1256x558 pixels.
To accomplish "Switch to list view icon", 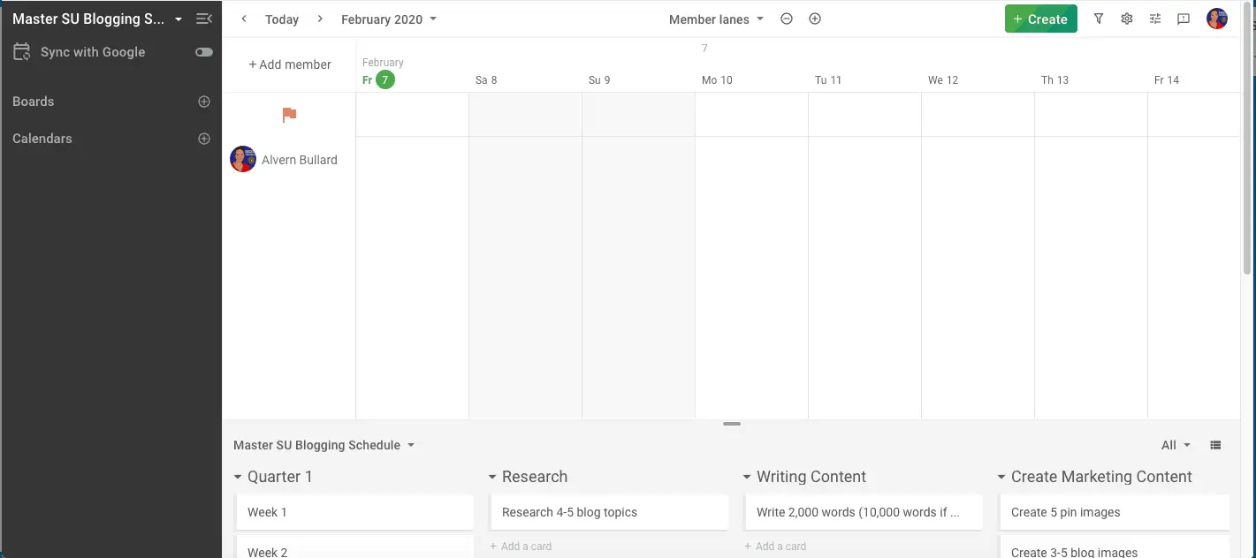I will [1215, 445].
